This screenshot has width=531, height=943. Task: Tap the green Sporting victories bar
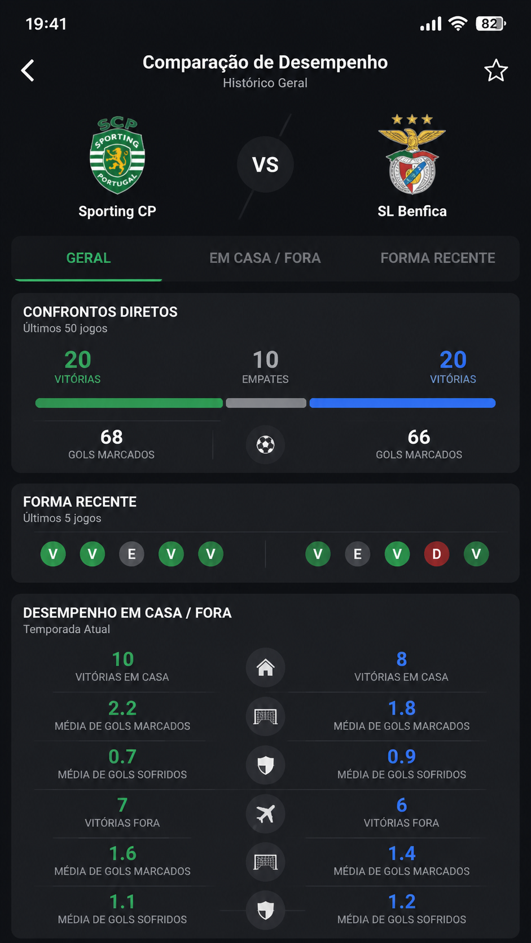pos(129,403)
